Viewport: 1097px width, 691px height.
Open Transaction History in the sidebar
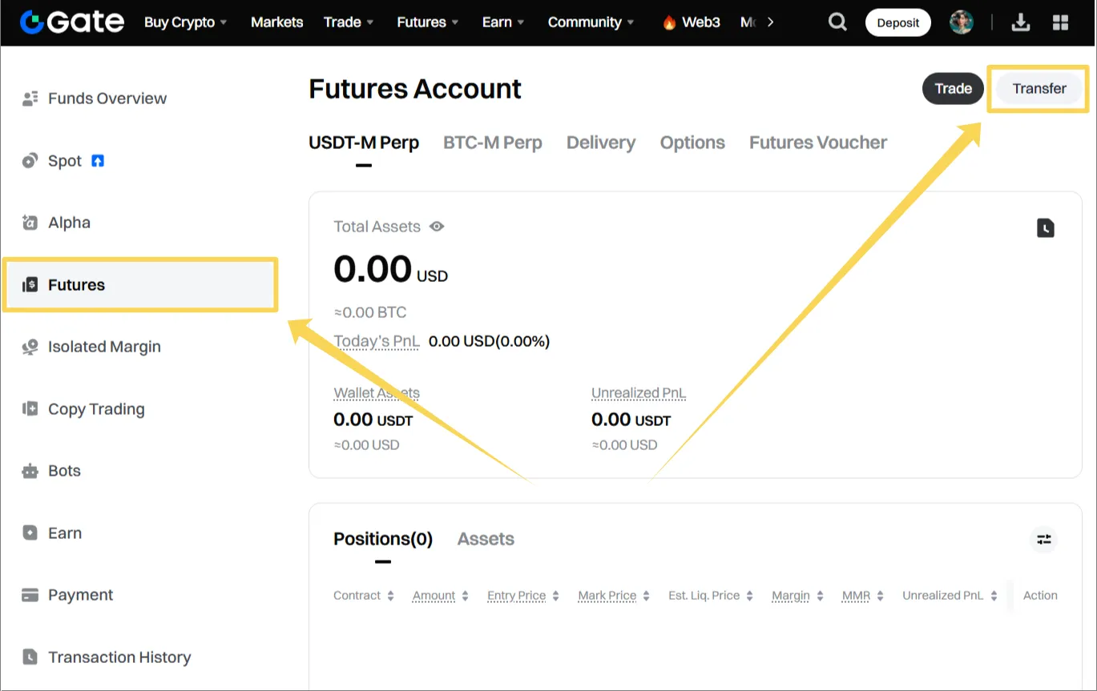pos(119,657)
